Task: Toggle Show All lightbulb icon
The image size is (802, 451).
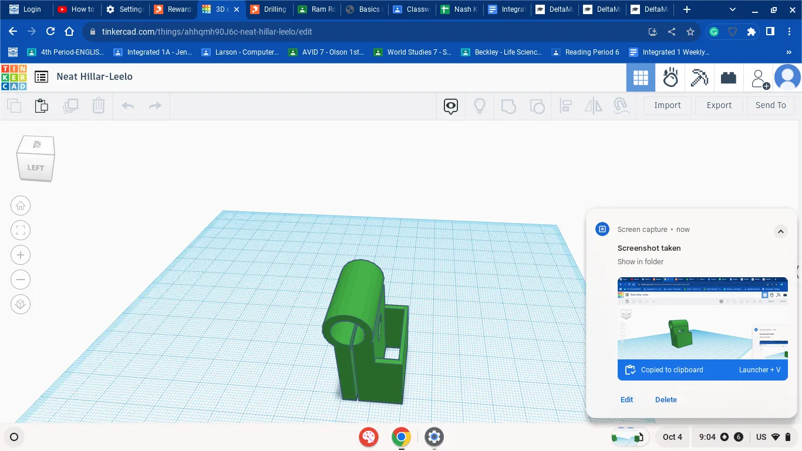Action: click(480, 106)
